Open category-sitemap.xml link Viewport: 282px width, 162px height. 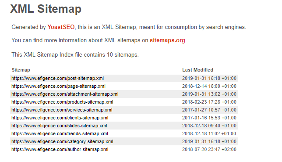point(62,142)
